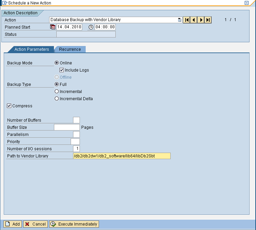The height and width of the screenshot is (230, 256).
Task: Click the Cancel button
Action: (35, 224)
